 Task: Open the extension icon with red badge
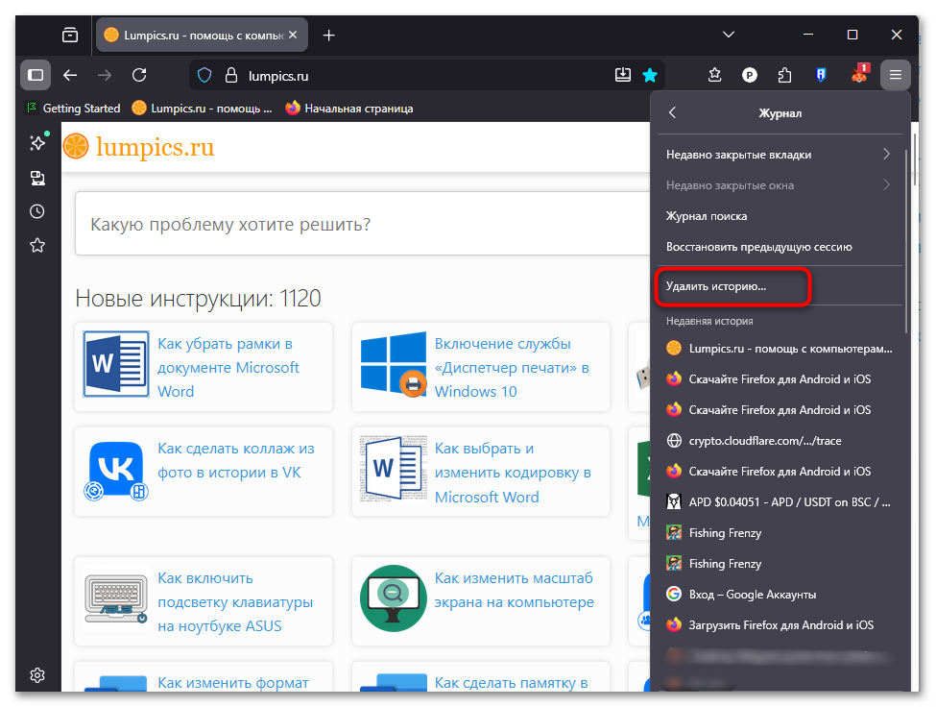pyautogui.click(x=859, y=75)
